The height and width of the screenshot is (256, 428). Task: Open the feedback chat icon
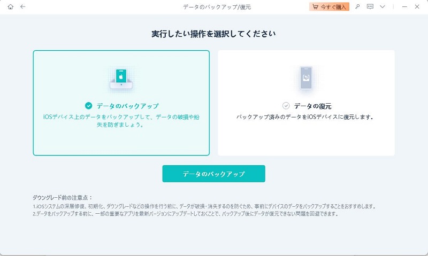[370, 7]
